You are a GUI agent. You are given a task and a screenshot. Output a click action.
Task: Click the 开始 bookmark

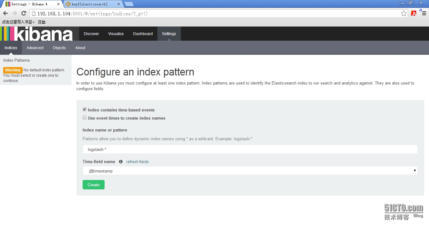(42, 22)
